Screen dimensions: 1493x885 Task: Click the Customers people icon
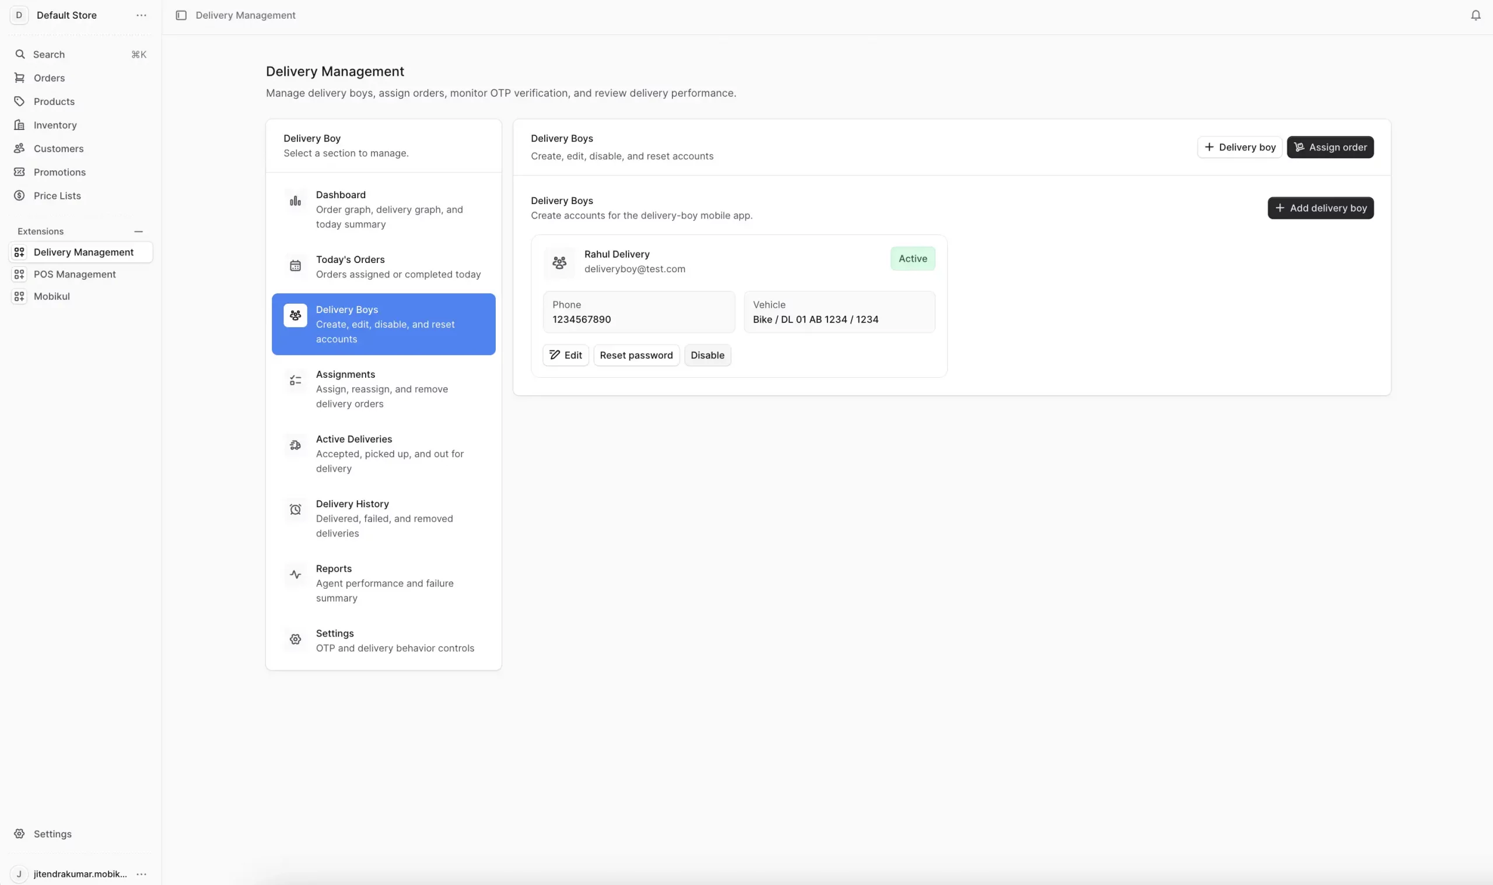pos(20,149)
